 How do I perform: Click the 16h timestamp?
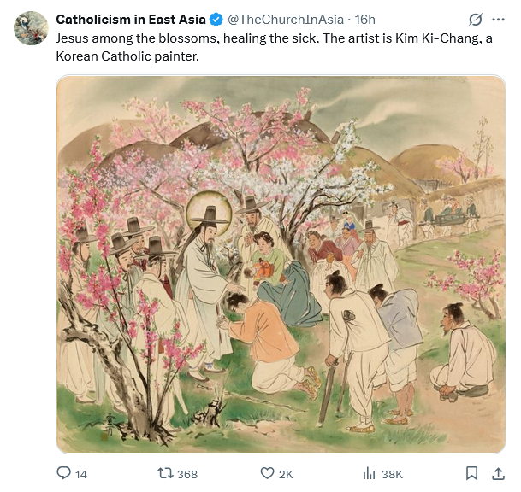point(364,20)
